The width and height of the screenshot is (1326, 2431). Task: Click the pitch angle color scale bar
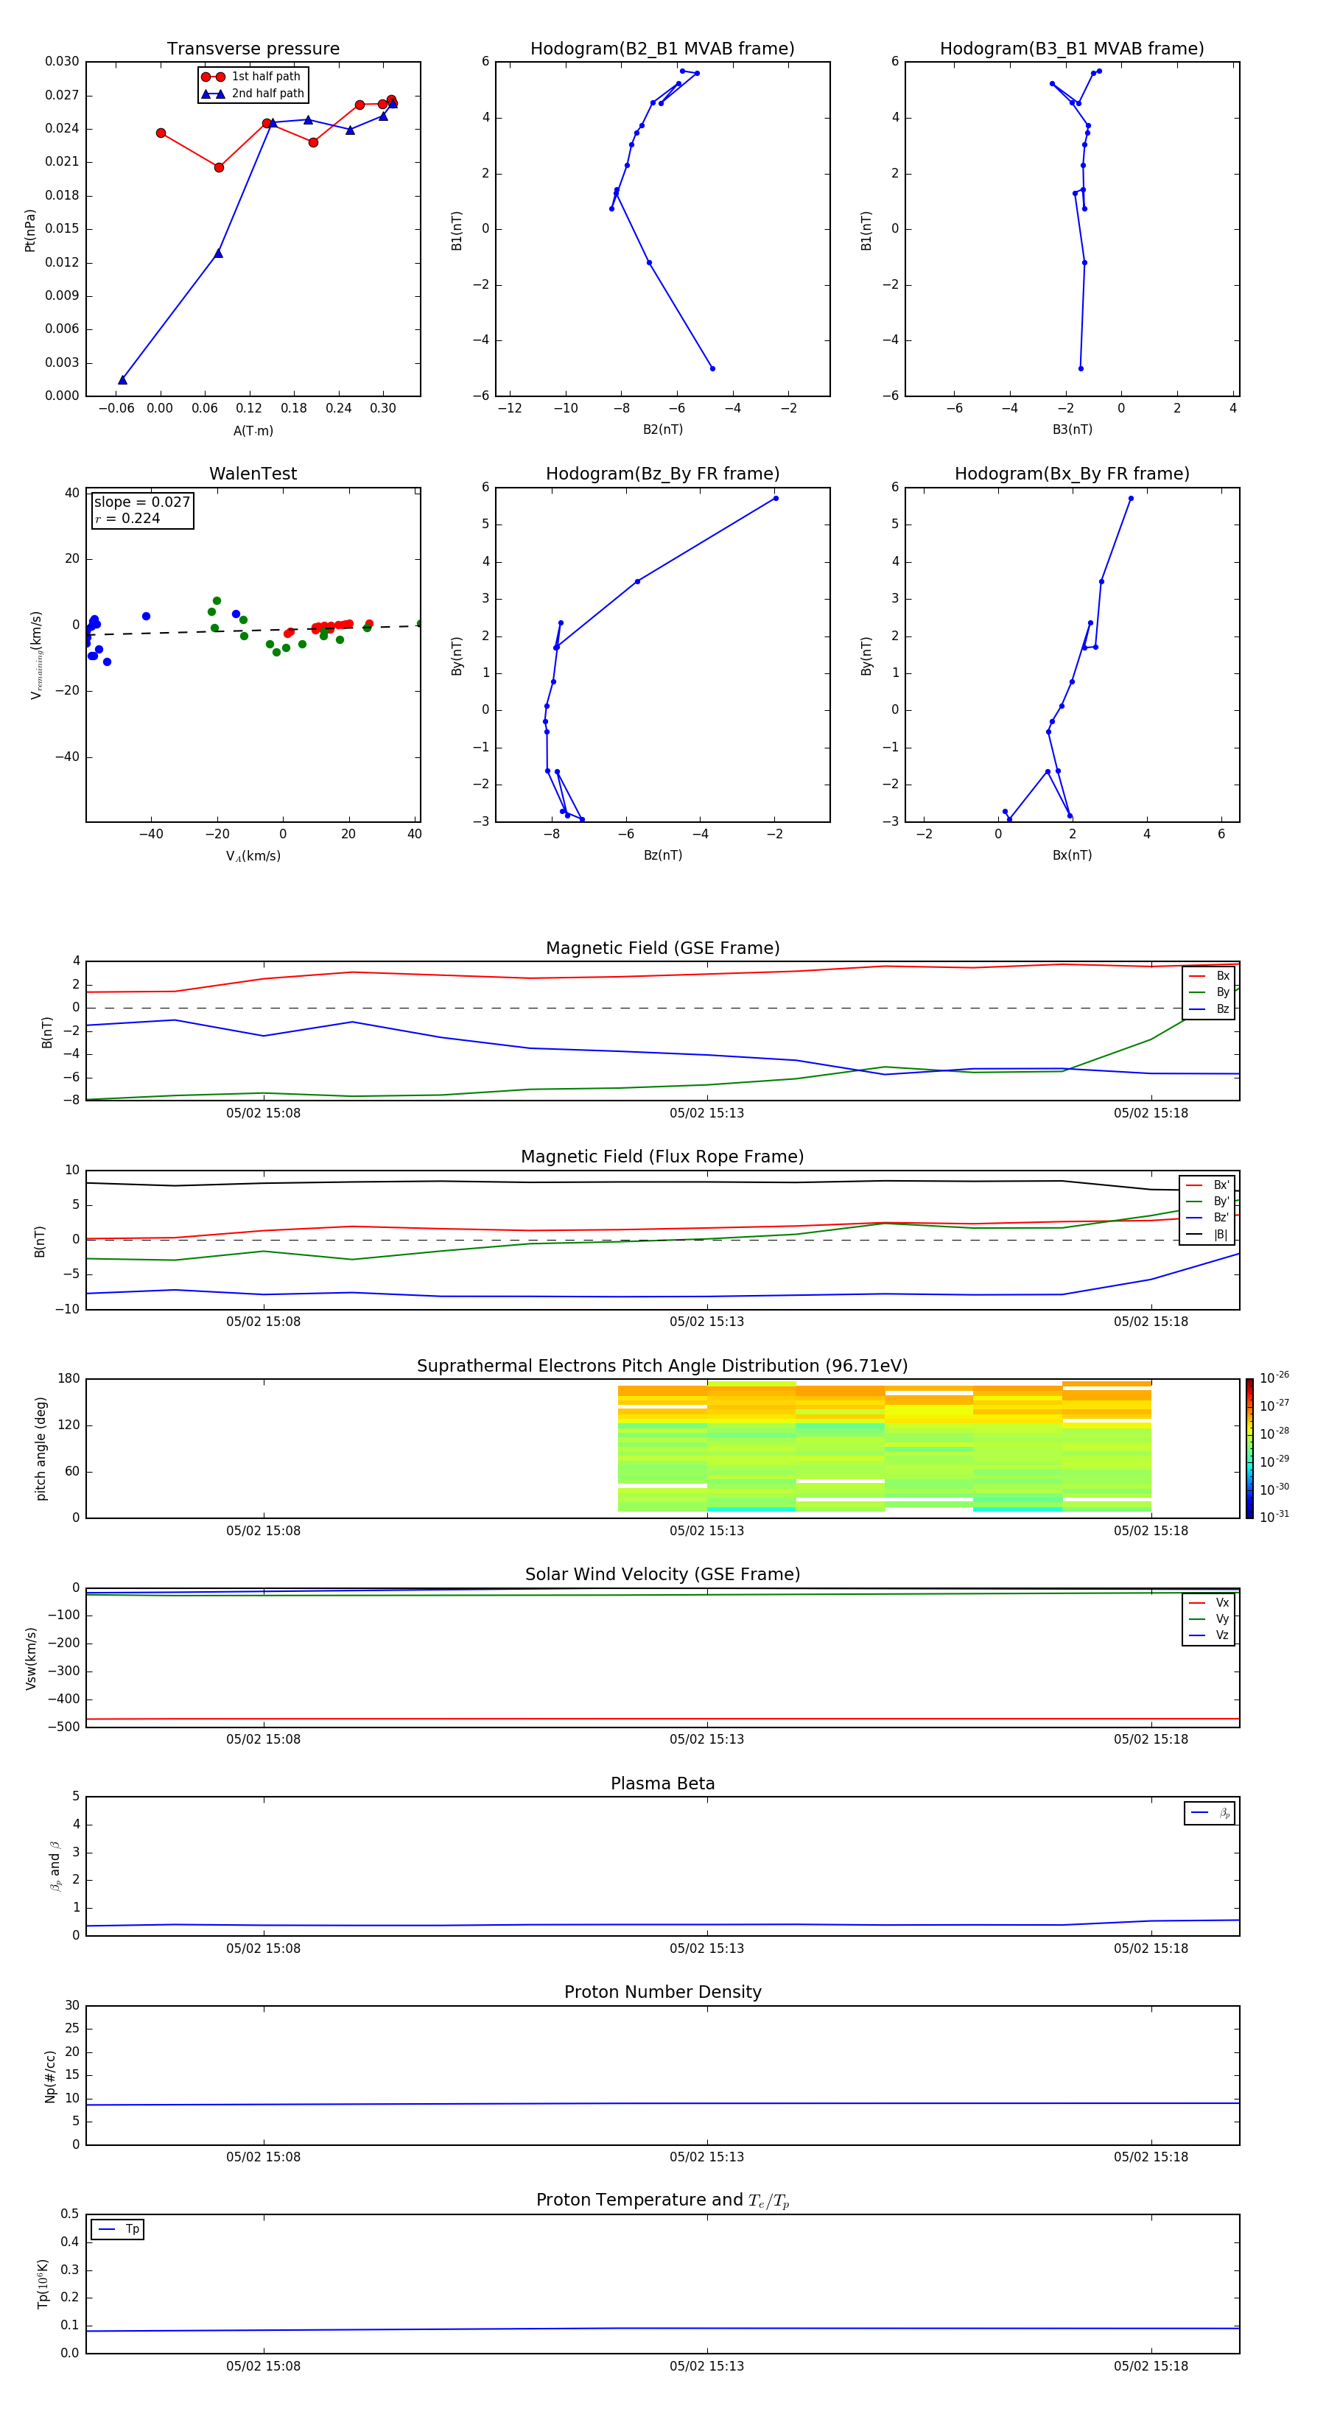tap(1249, 1448)
